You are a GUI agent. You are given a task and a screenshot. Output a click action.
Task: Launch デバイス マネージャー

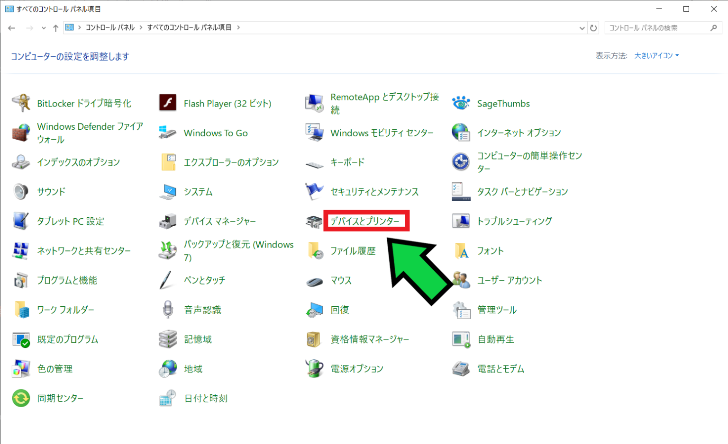[x=219, y=221]
